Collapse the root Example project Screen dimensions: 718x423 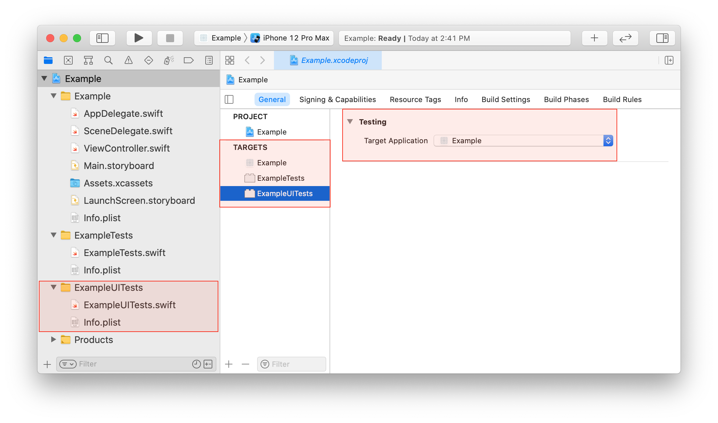[44, 79]
